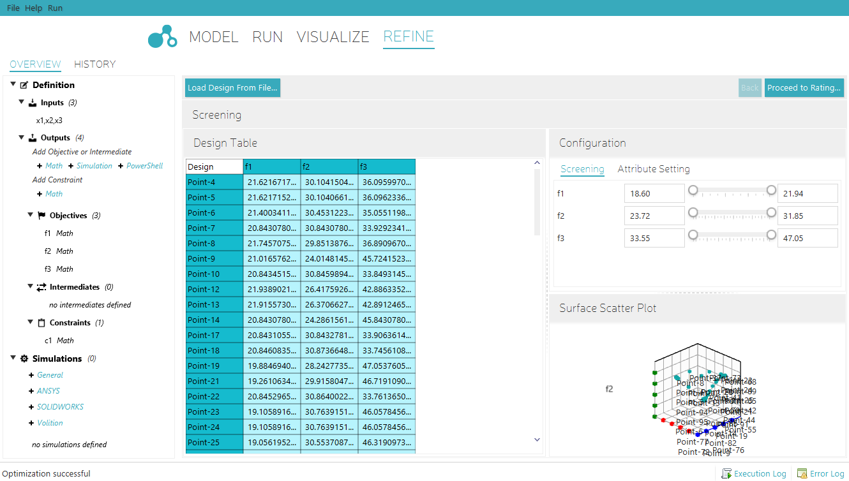Viewport: 849px width, 481px height.
Task: Switch to the HISTORY tab
Action: (95, 64)
